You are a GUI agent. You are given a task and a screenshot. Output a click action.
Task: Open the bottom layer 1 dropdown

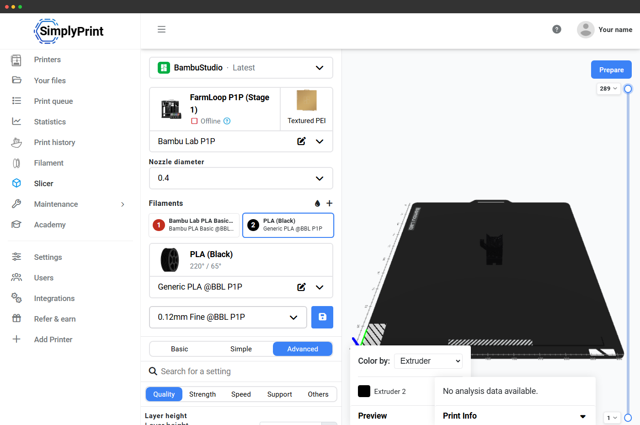point(612,418)
